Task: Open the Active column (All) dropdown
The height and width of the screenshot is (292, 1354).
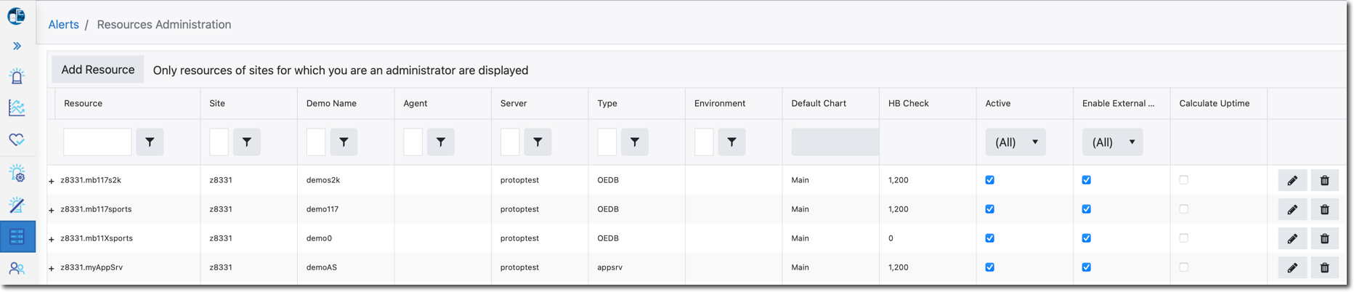Action: tap(1015, 142)
